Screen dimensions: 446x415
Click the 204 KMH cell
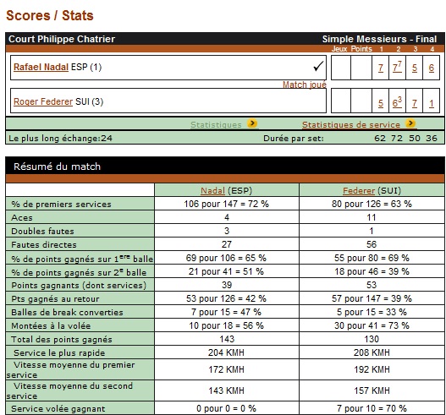(x=226, y=352)
